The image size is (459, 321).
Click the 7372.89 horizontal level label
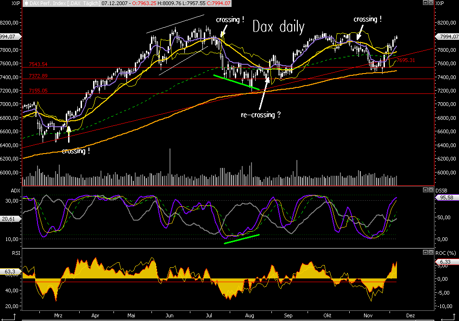pos(38,76)
